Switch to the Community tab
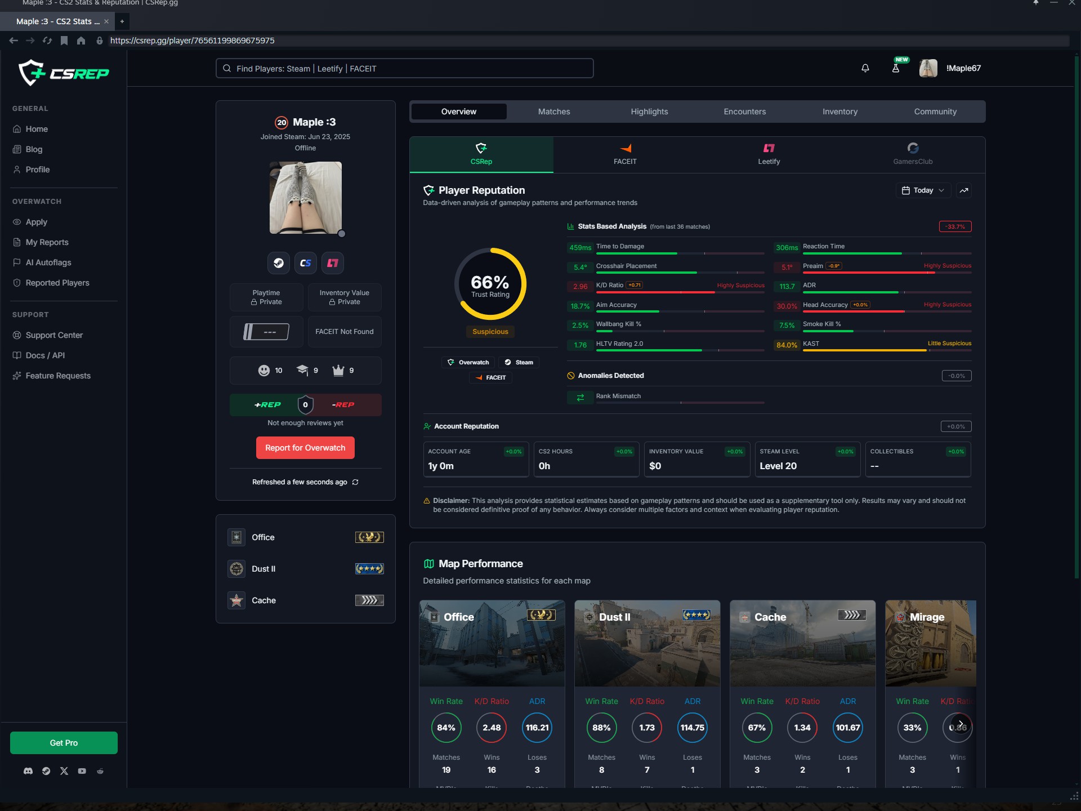 click(935, 112)
